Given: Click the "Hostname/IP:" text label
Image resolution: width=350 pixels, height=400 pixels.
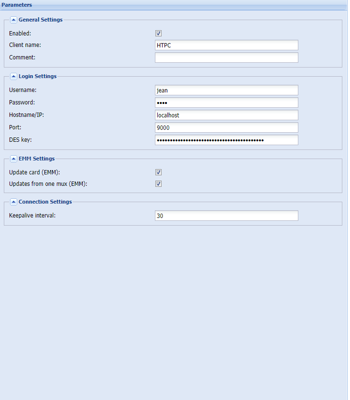Looking at the screenshot, I should coord(25,115).
